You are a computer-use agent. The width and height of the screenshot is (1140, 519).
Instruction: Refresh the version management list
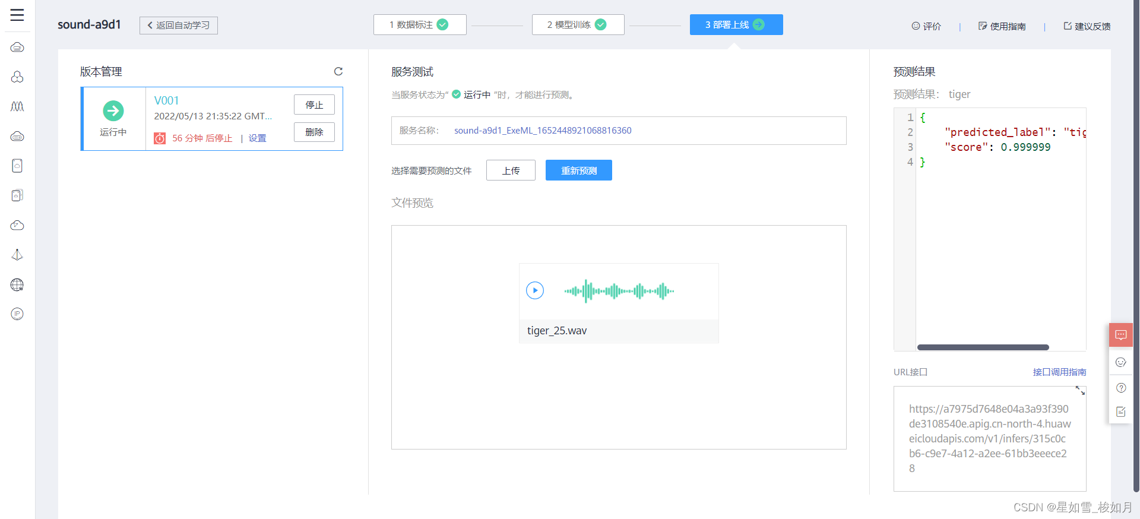pyautogui.click(x=338, y=71)
